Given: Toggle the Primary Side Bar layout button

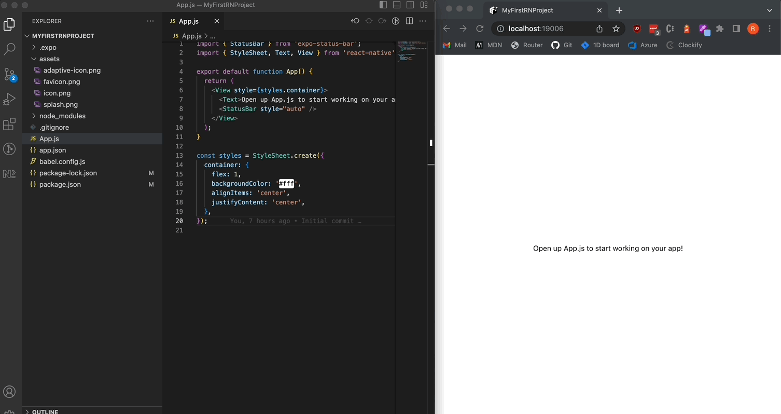Looking at the screenshot, I should coord(383,5).
